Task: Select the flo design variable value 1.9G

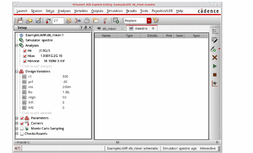Action: coord(66,92)
